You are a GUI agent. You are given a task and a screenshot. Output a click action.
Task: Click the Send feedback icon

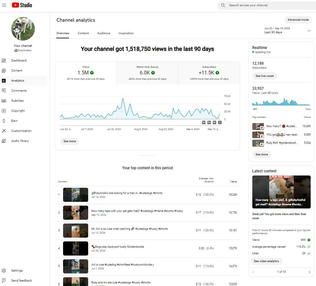(4, 280)
